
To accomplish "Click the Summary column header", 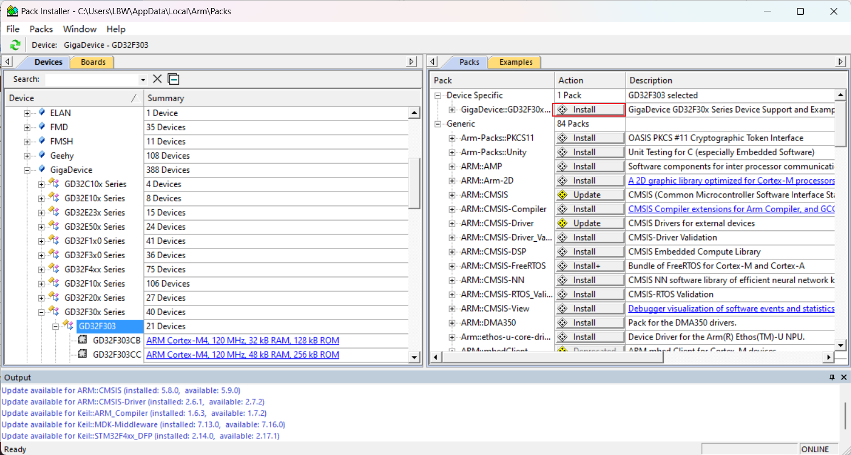I will tap(282, 98).
